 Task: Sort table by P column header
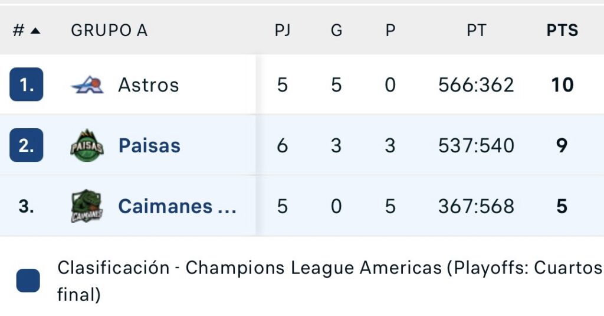click(390, 31)
